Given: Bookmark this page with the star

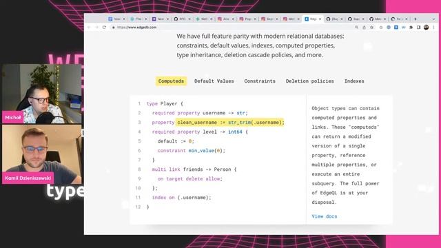Looking at the screenshot, I should coord(372,28).
